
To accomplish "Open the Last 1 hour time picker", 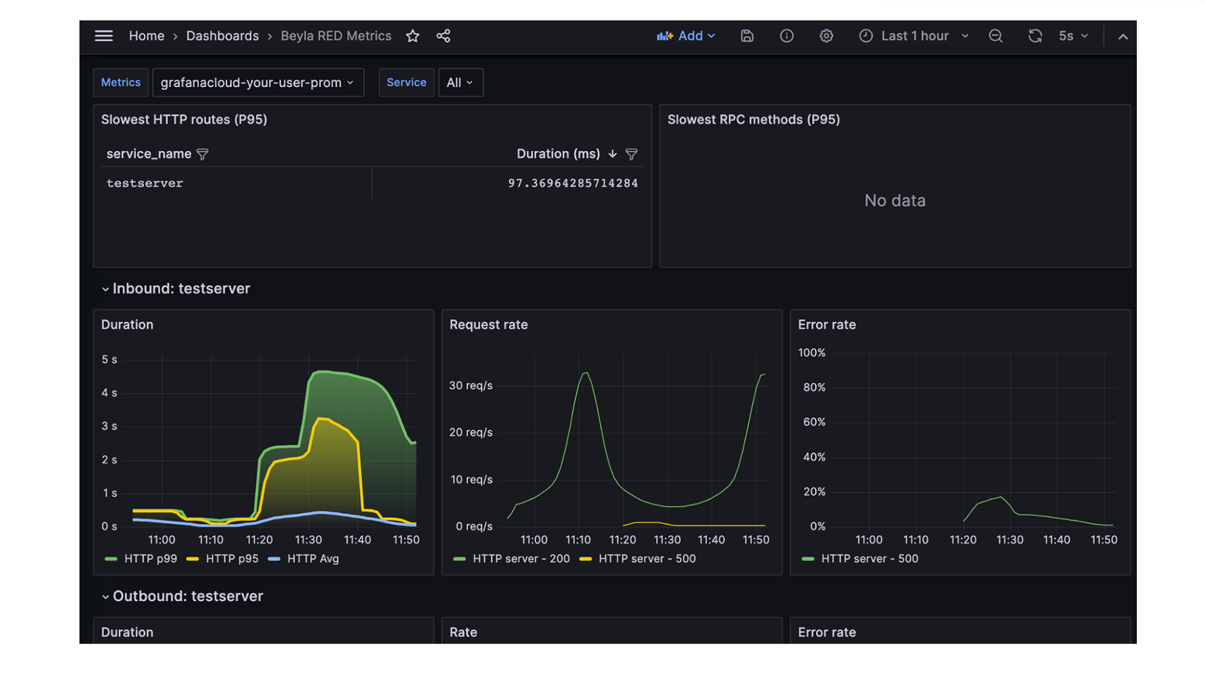I will coord(914,36).
